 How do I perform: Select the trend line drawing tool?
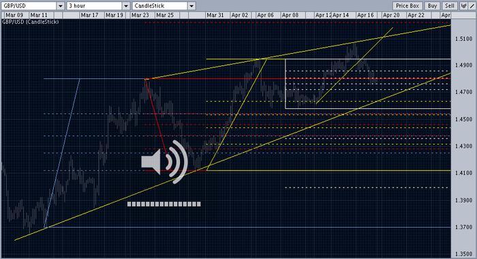coord(472,5)
